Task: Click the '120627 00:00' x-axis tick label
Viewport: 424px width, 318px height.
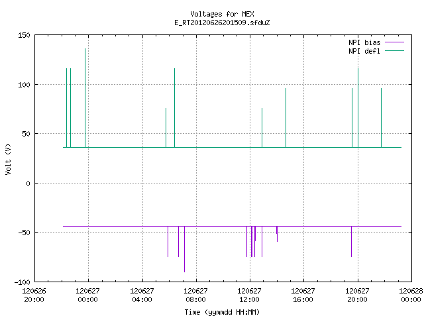Action: pos(88,295)
